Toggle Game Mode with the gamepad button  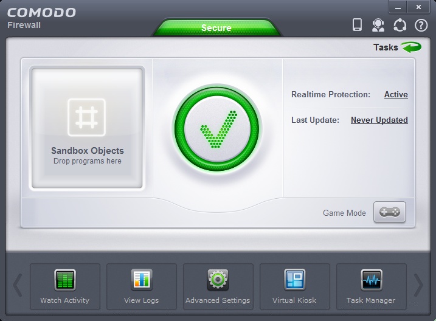coord(389,213)
